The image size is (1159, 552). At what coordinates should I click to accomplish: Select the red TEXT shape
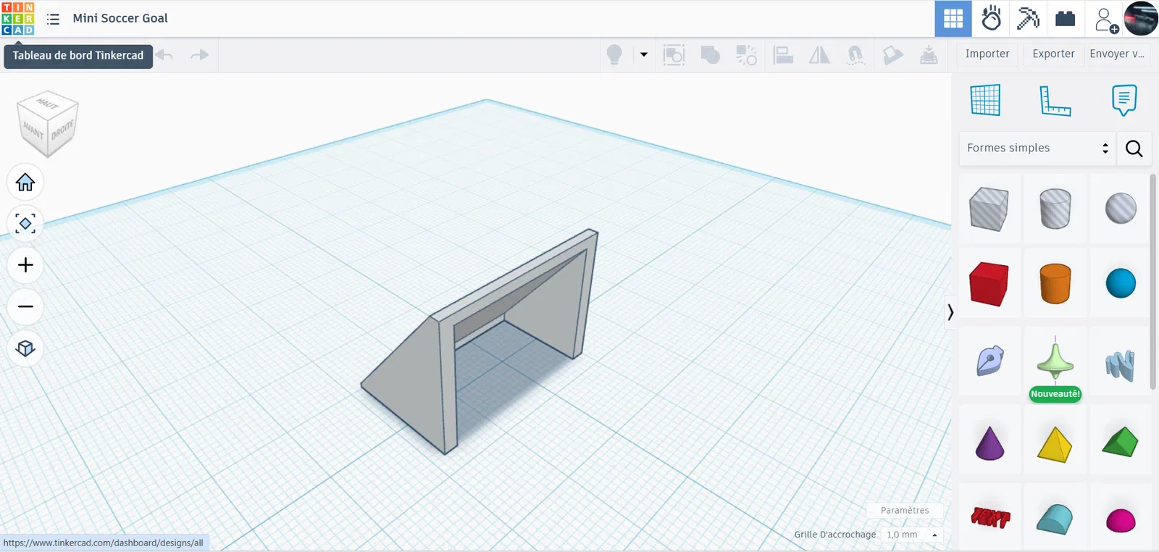pos(990,518)
